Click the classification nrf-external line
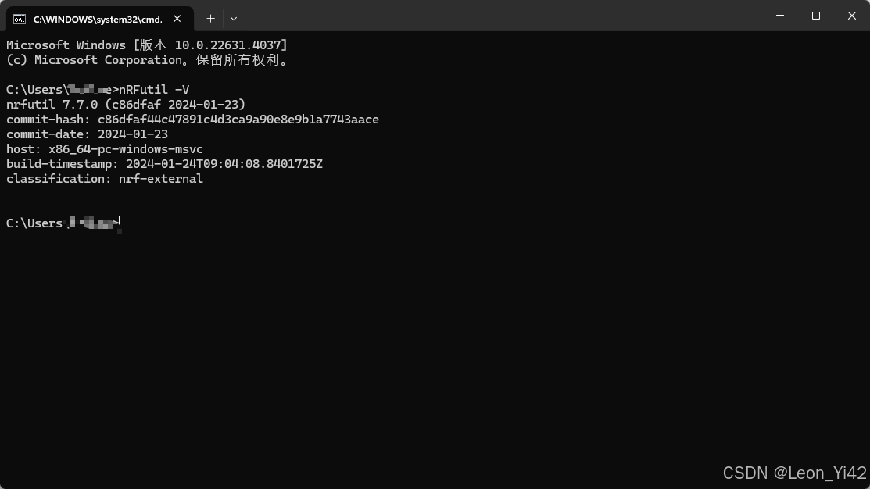This screenshot has width=870, height=489. pos(104,178)
